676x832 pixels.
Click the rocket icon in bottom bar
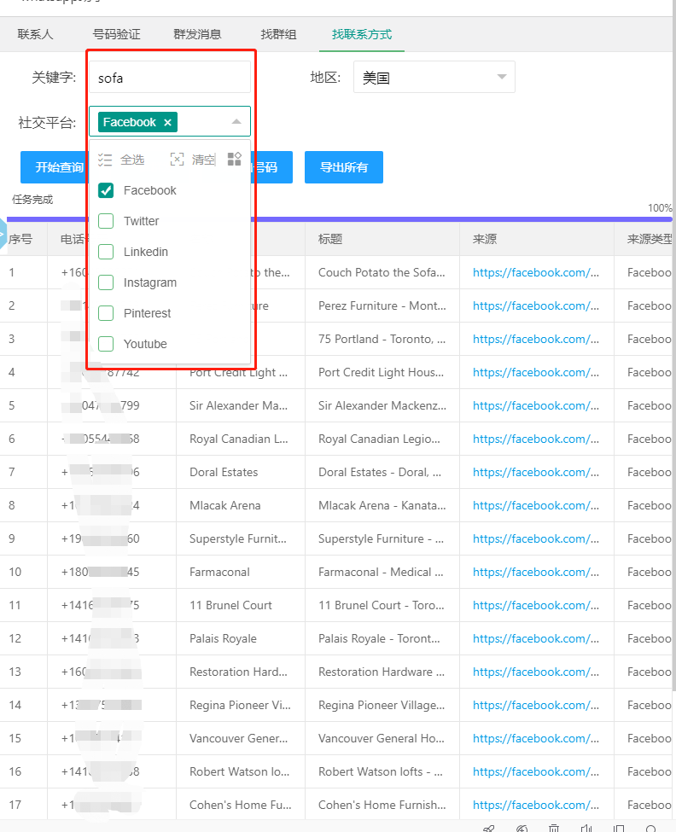(x=489, y=828)
